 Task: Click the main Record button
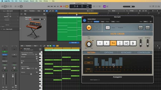click(x=61, y=6)
